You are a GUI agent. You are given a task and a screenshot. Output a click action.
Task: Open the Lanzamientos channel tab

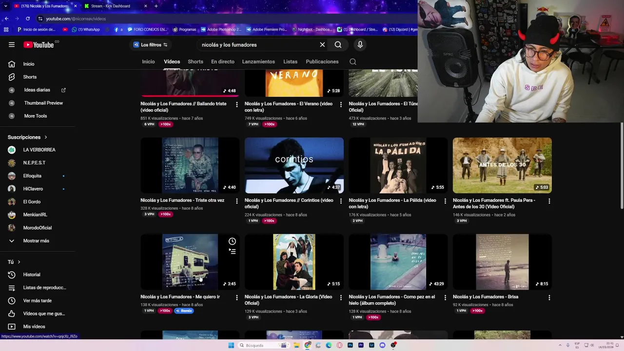click(x=258, y=61)
